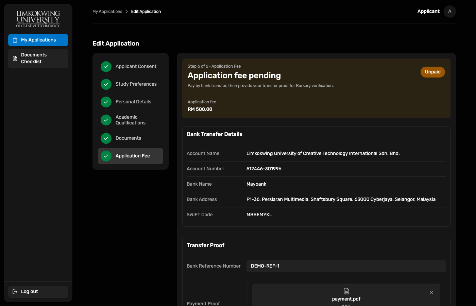Viewport: 476px width, 306px height.
Task: Go to the Documents step
Action: point(131,138)
